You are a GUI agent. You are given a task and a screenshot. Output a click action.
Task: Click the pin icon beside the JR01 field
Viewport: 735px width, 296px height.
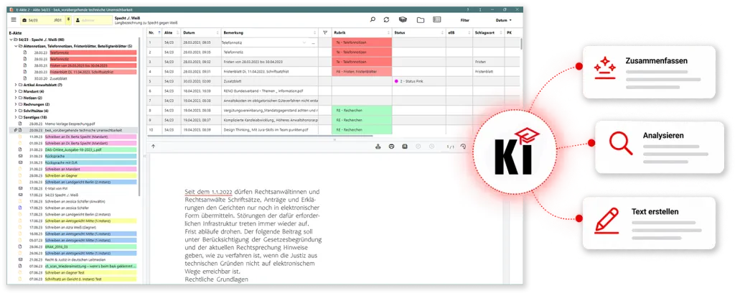coord(69,19)
